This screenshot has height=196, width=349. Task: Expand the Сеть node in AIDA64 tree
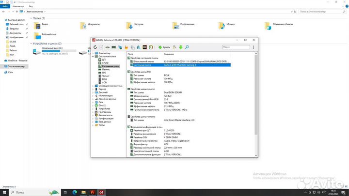pyautogui.click(x=93, y=102)
